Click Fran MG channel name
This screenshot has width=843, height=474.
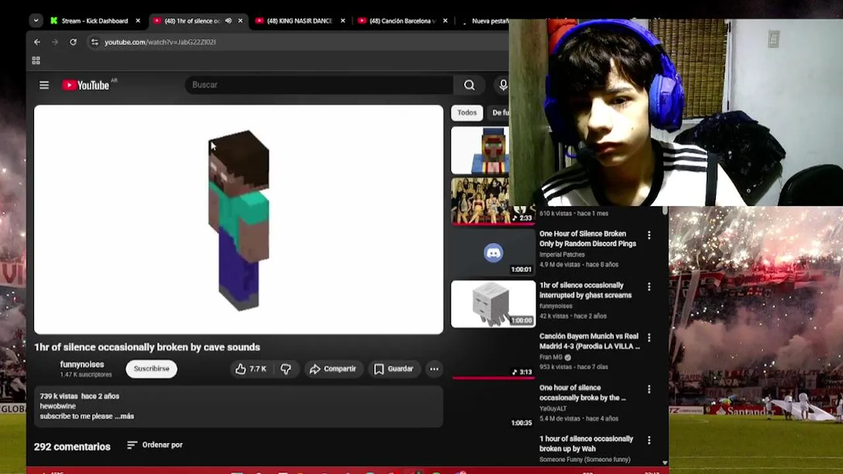[x=551, y=357]
